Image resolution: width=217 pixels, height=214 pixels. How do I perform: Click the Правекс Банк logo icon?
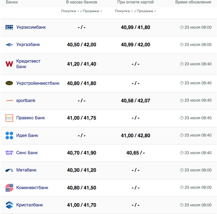pos(9,118)
